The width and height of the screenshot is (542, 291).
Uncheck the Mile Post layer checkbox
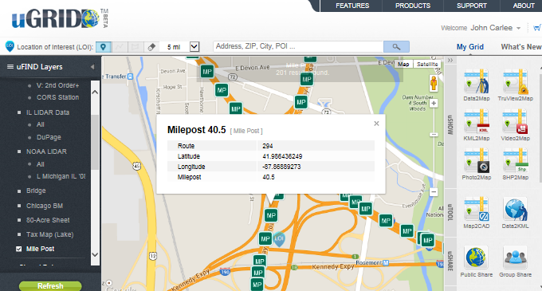(19, 249)
